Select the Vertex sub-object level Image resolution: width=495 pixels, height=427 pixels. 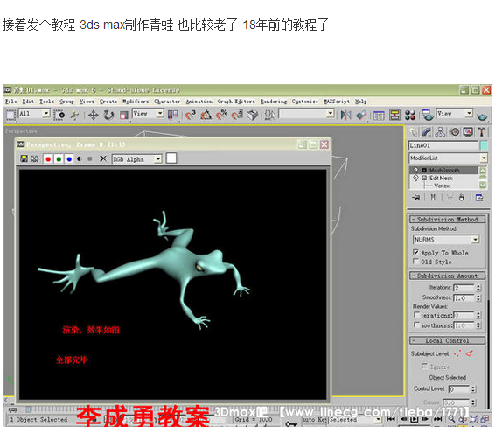[442, 185]
